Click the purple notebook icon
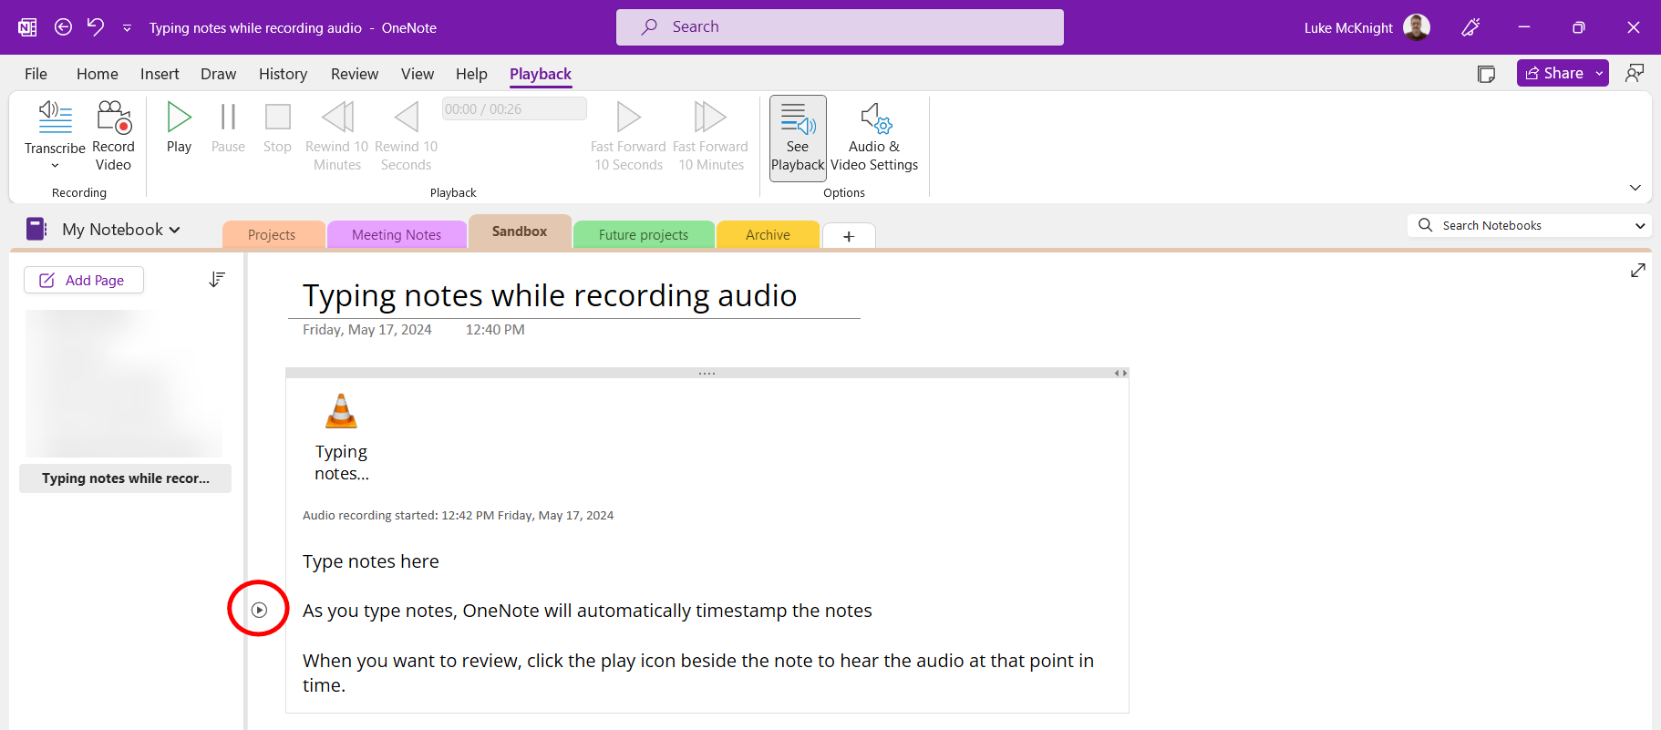1661x730 pixels. coord(36,229)
